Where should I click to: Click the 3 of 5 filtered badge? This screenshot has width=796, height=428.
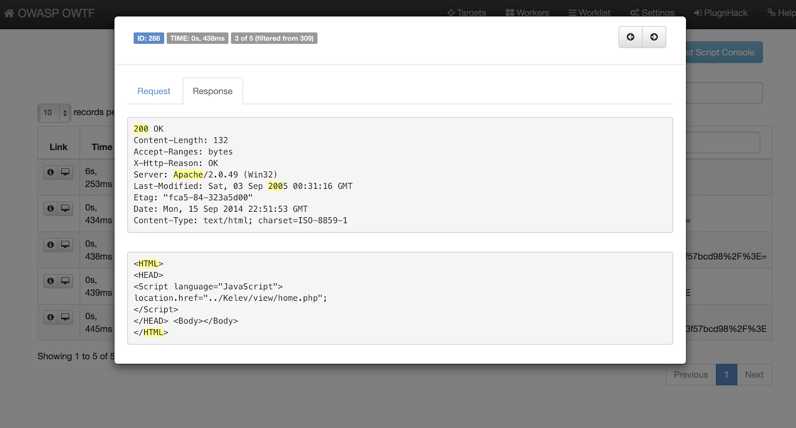pos(274,38)
